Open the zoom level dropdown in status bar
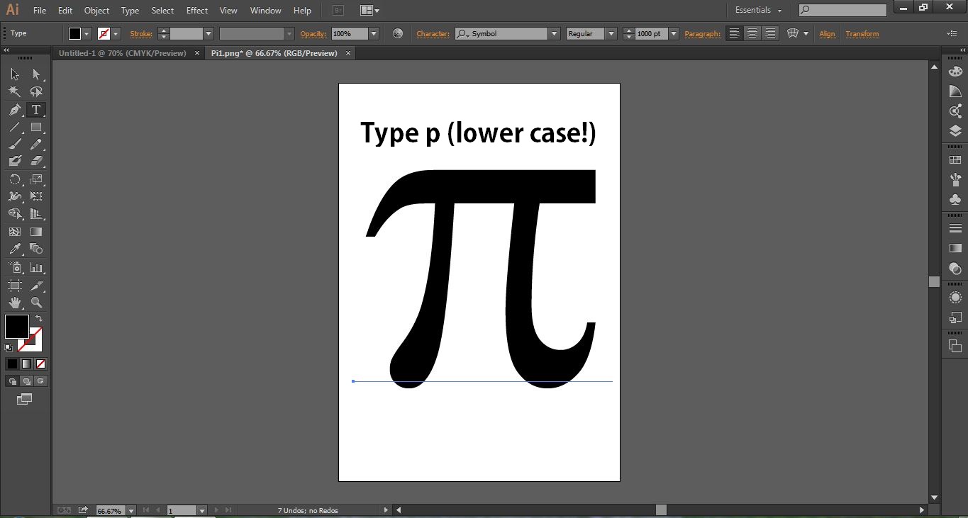Viewport: 968px width, 518px height. [130, 510]
